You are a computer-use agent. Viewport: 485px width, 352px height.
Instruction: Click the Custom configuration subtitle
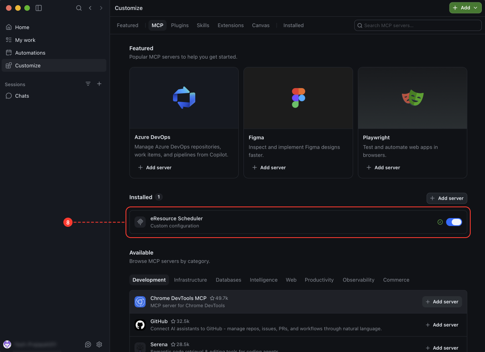[x=175, y=226]
